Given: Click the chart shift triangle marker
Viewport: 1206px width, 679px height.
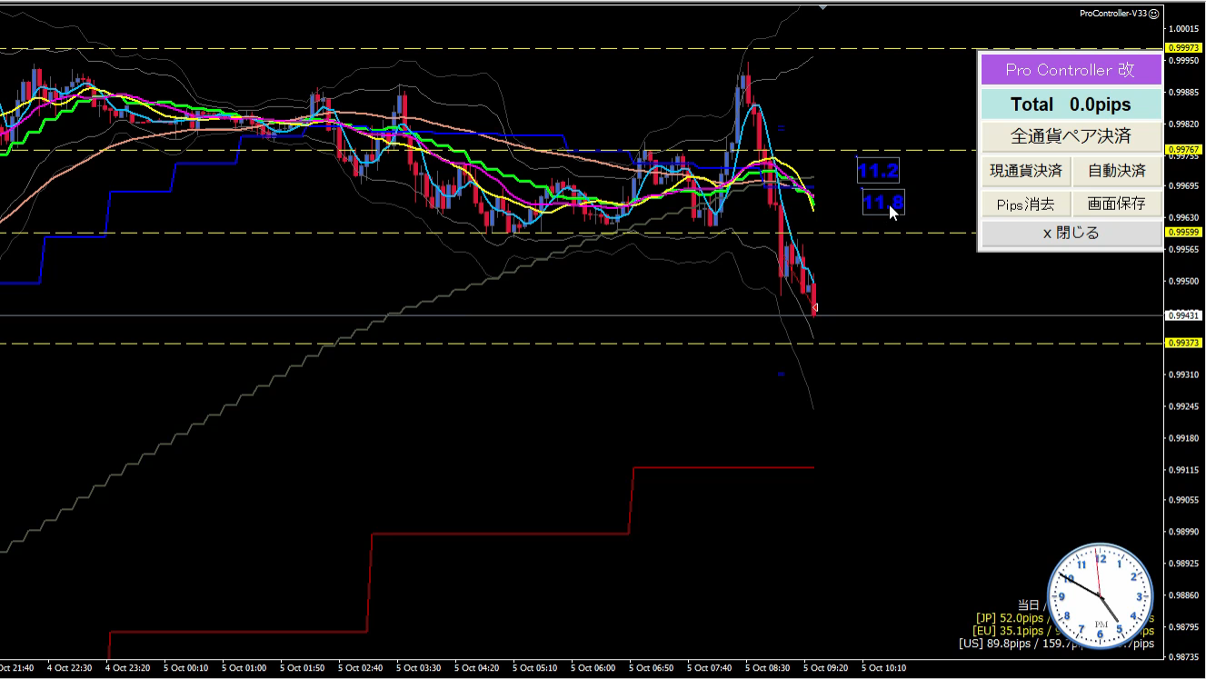Looking at the screenshot, I should click(822, 6).
